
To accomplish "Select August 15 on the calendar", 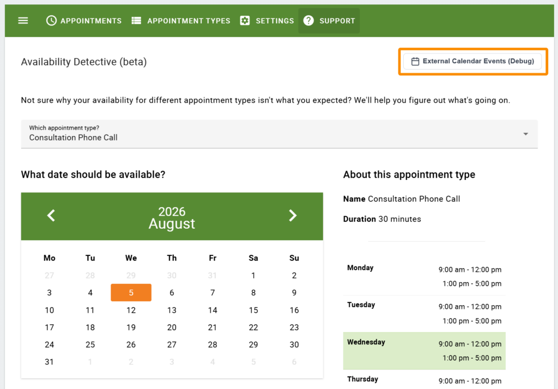I will 253,310.
